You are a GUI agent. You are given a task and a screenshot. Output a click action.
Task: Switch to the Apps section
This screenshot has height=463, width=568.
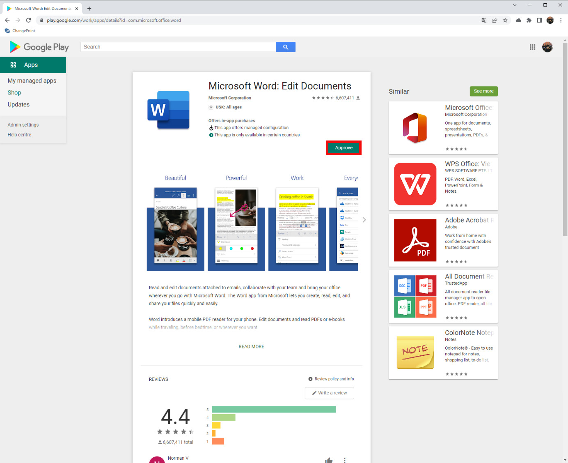coord(30,64)
